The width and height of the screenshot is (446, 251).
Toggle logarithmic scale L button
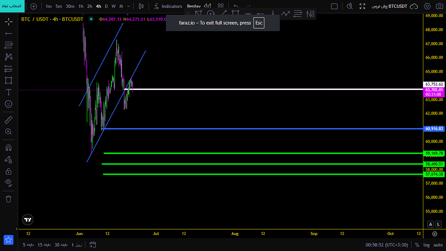(x=438, y=224)
